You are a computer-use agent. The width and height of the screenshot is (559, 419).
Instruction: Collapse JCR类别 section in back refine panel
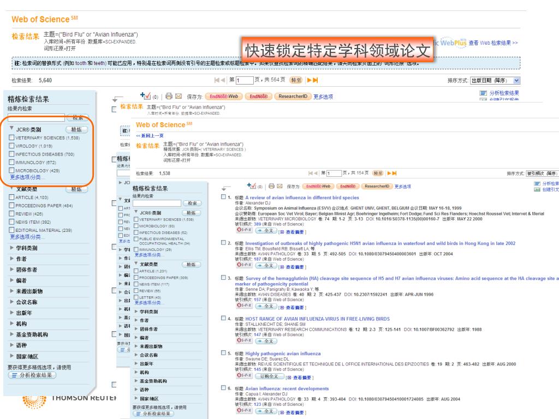coord(12,128)
